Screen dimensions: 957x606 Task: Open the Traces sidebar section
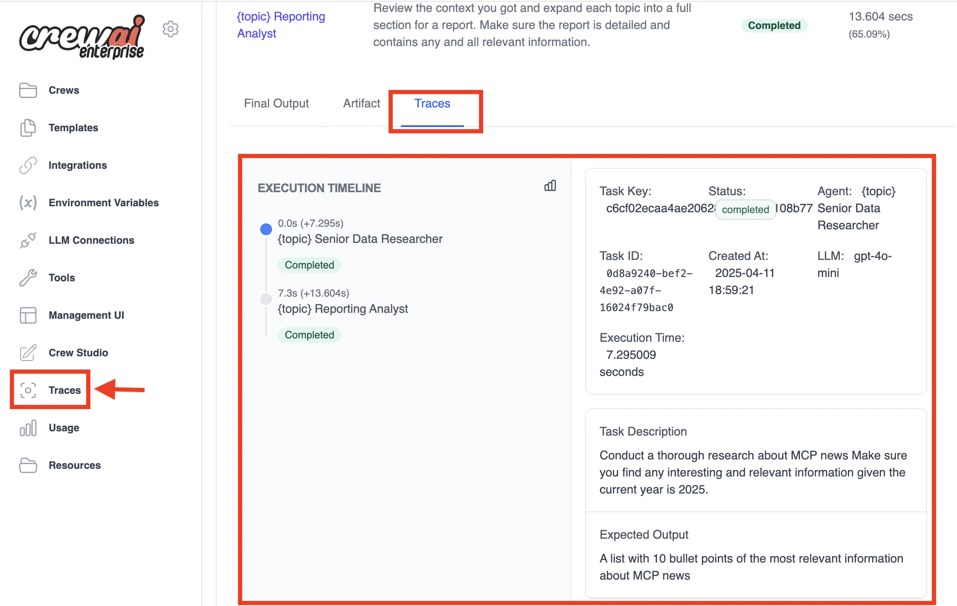tap(64, 390)
